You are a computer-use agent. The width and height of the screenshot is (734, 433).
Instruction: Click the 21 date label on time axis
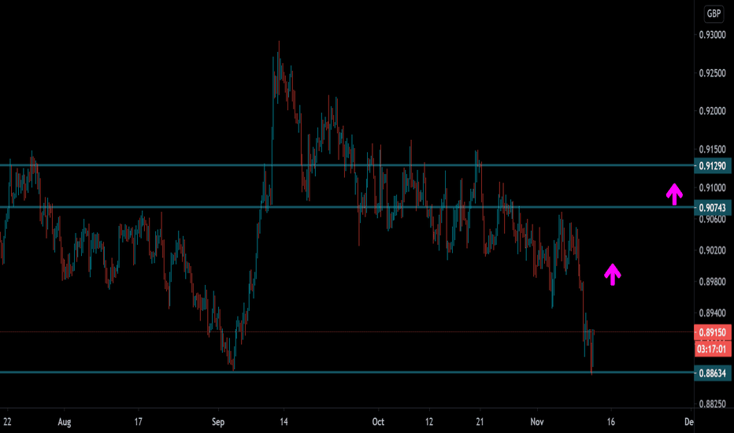[480, 422]
